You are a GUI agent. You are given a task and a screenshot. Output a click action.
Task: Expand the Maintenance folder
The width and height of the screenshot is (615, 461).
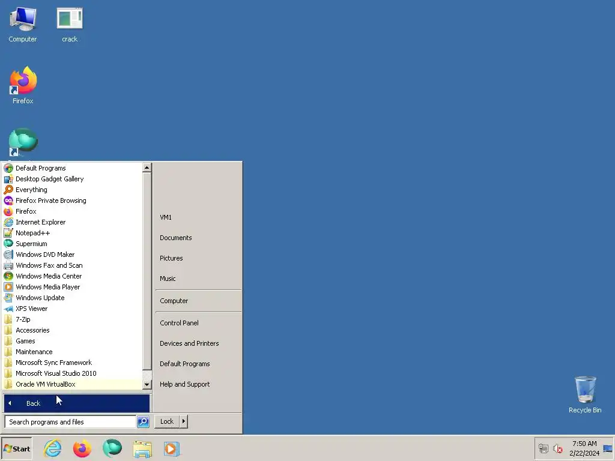(72, 352)
